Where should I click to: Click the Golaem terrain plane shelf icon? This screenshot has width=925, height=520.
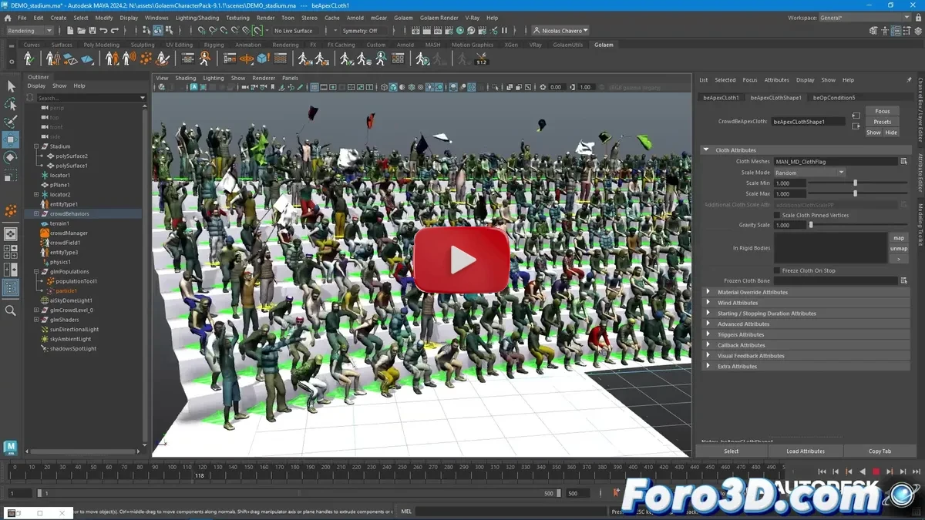click(x=87, y=59)
